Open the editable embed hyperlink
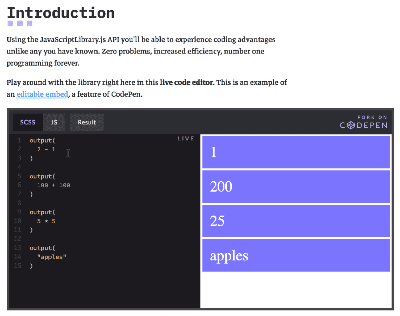This screenshot has height=316, width=400. 42,94
